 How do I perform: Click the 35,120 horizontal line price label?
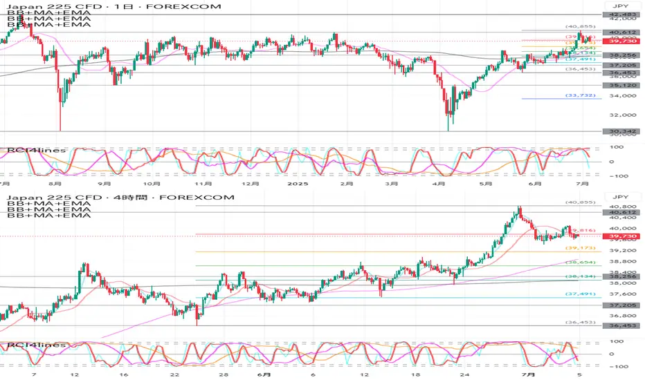[621, 86]
